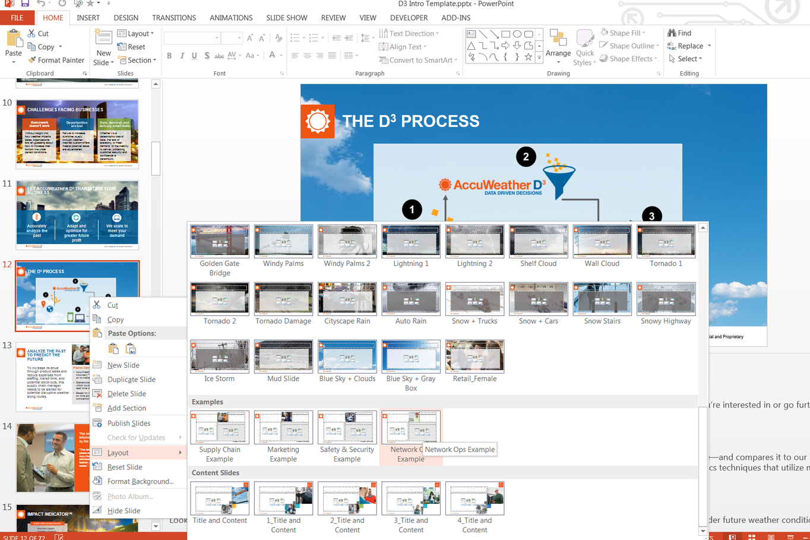
Task: Toggle Justify paragraph button
Action: (332, 56)
